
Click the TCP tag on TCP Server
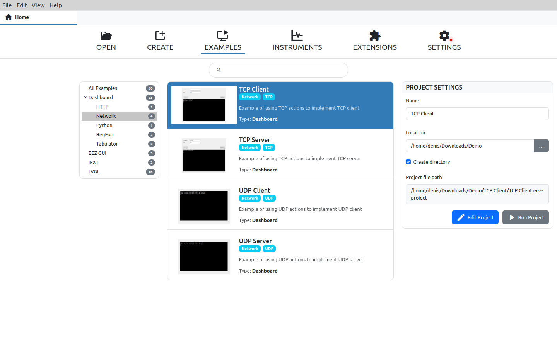click(x=269, y=148)
